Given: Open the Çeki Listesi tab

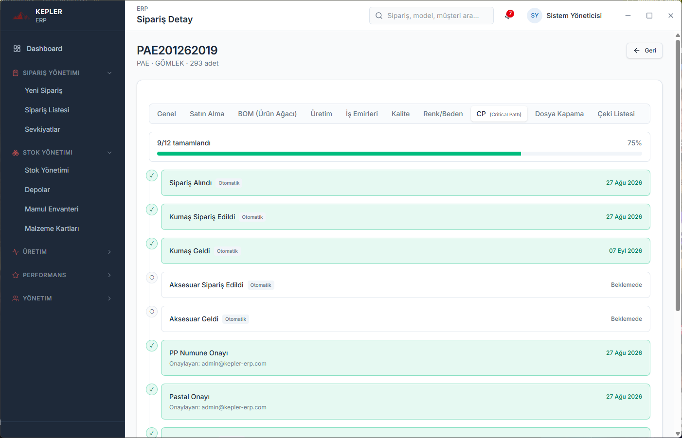Looking at the screenshot, I should click(x=616, y=114).
